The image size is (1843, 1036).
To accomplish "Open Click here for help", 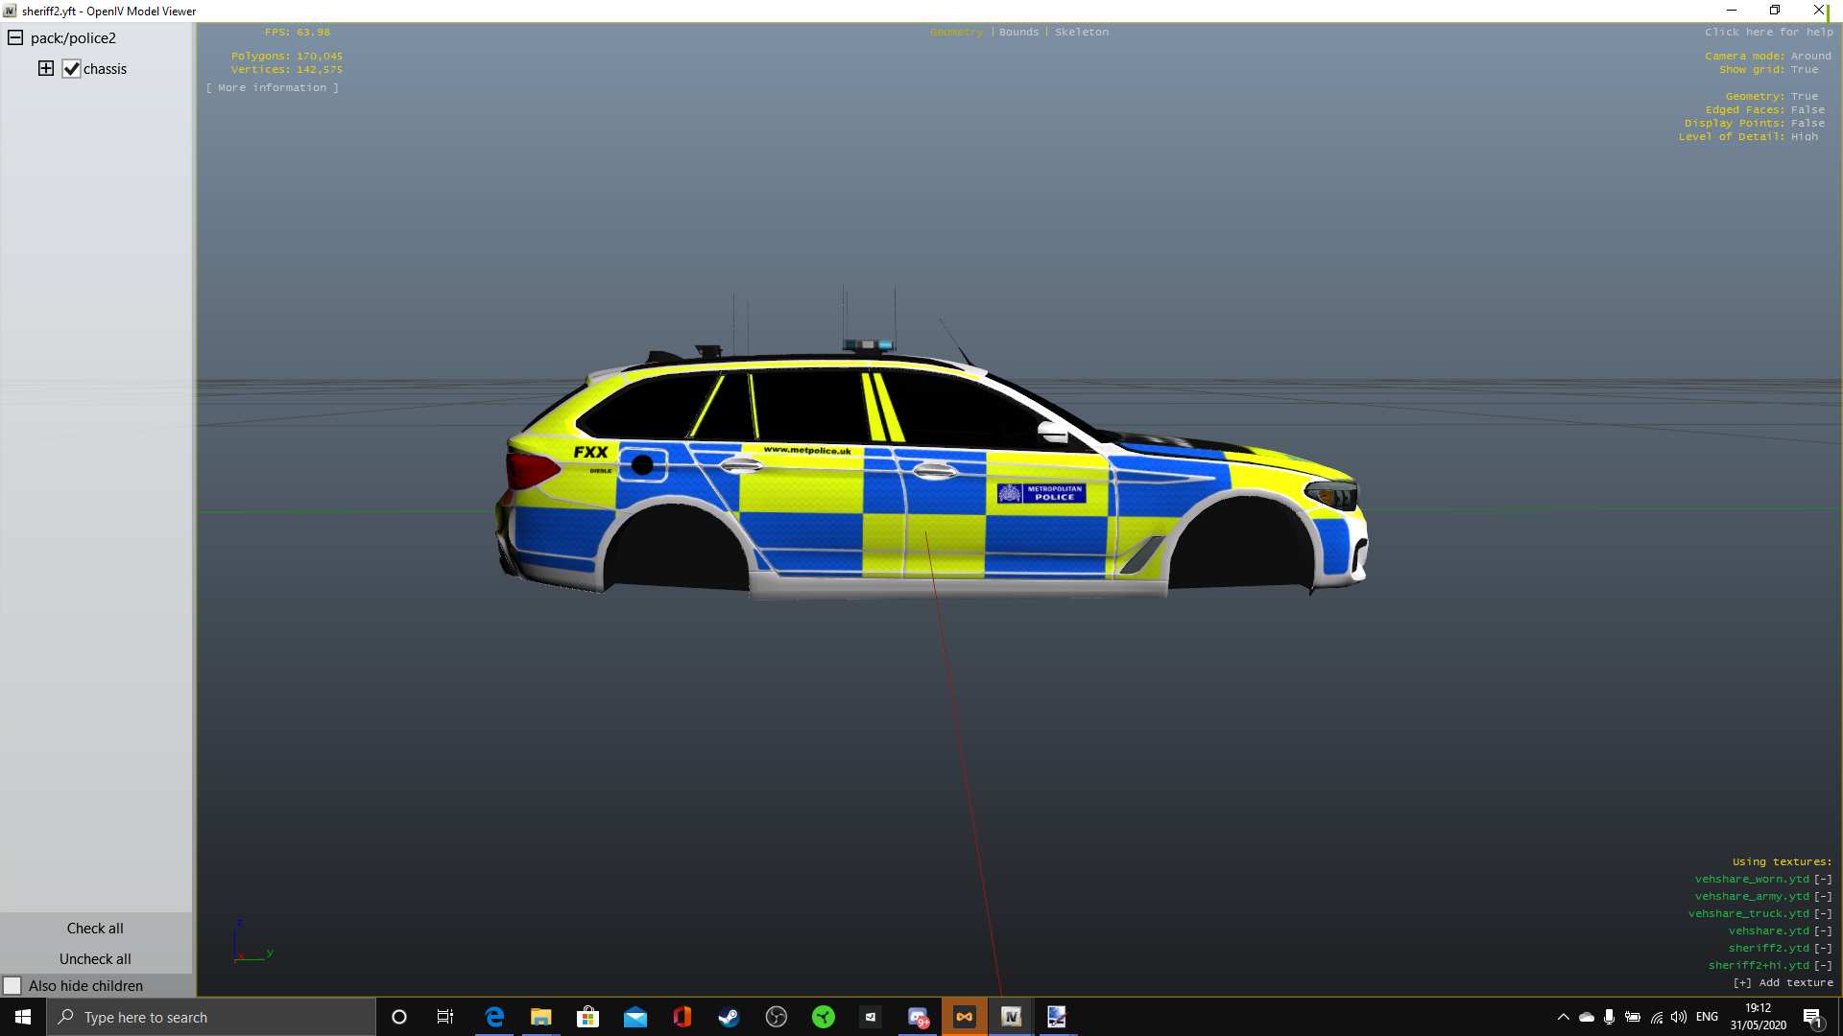I will tap(1768, 32).
